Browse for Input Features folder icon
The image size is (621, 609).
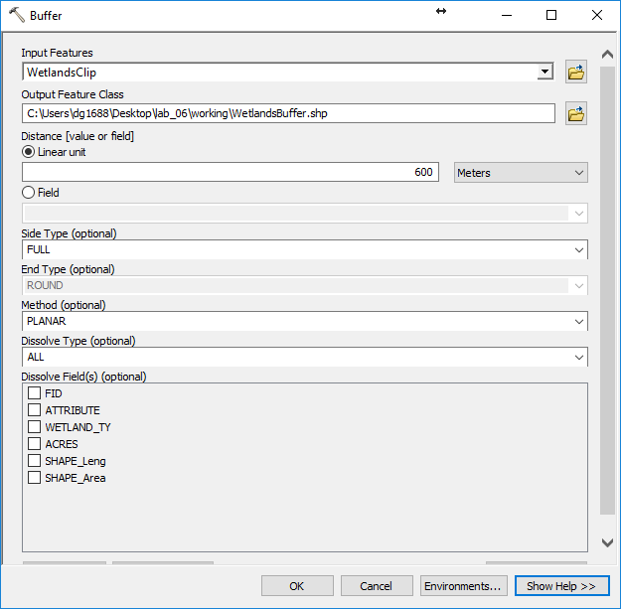576,73
